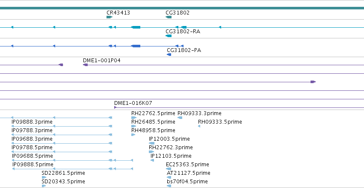This screenshot has height=188, width=364.
Task: Click the purple right-pointing clone end glyph
Action: 313,82
